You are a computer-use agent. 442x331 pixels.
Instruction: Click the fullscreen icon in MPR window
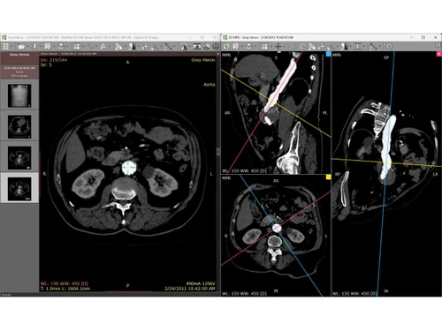pos(438,45)
